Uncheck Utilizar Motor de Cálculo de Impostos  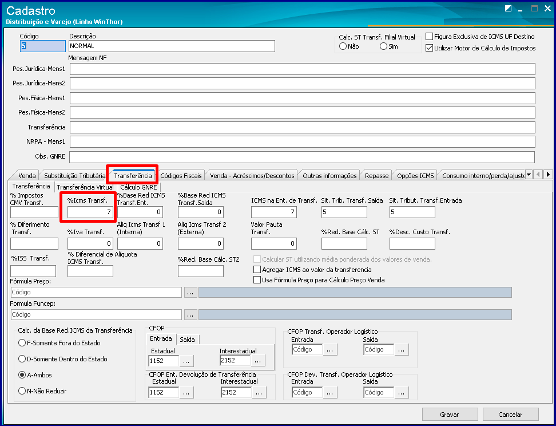point(430,48)
